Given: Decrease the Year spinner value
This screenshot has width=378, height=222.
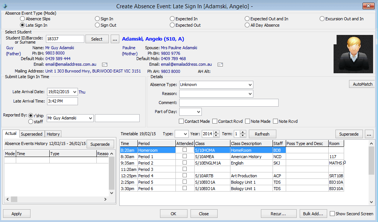Looking at the screenshot, I should (216, 135).
